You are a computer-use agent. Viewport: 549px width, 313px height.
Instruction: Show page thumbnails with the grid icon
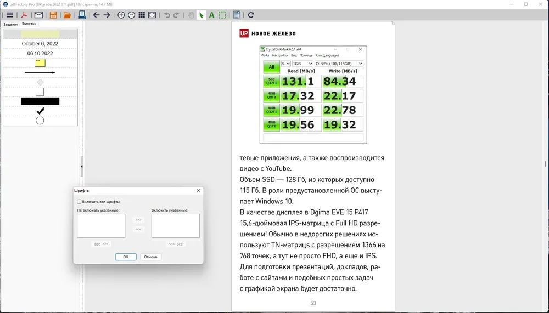tap(142, 15)
